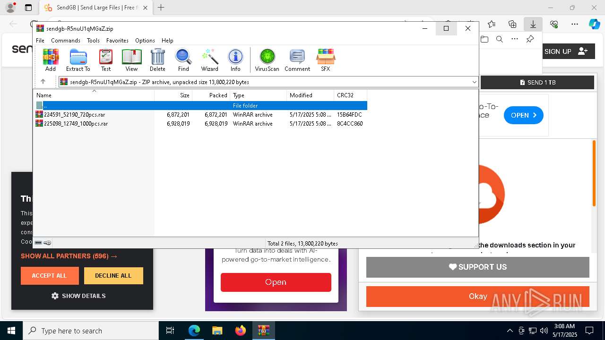Launch the Wizard tool
The image size is (605, 340).
pos(209,60)
